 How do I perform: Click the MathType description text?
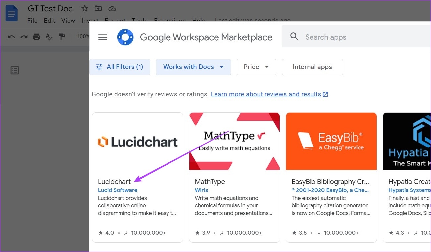click(234, 206)
